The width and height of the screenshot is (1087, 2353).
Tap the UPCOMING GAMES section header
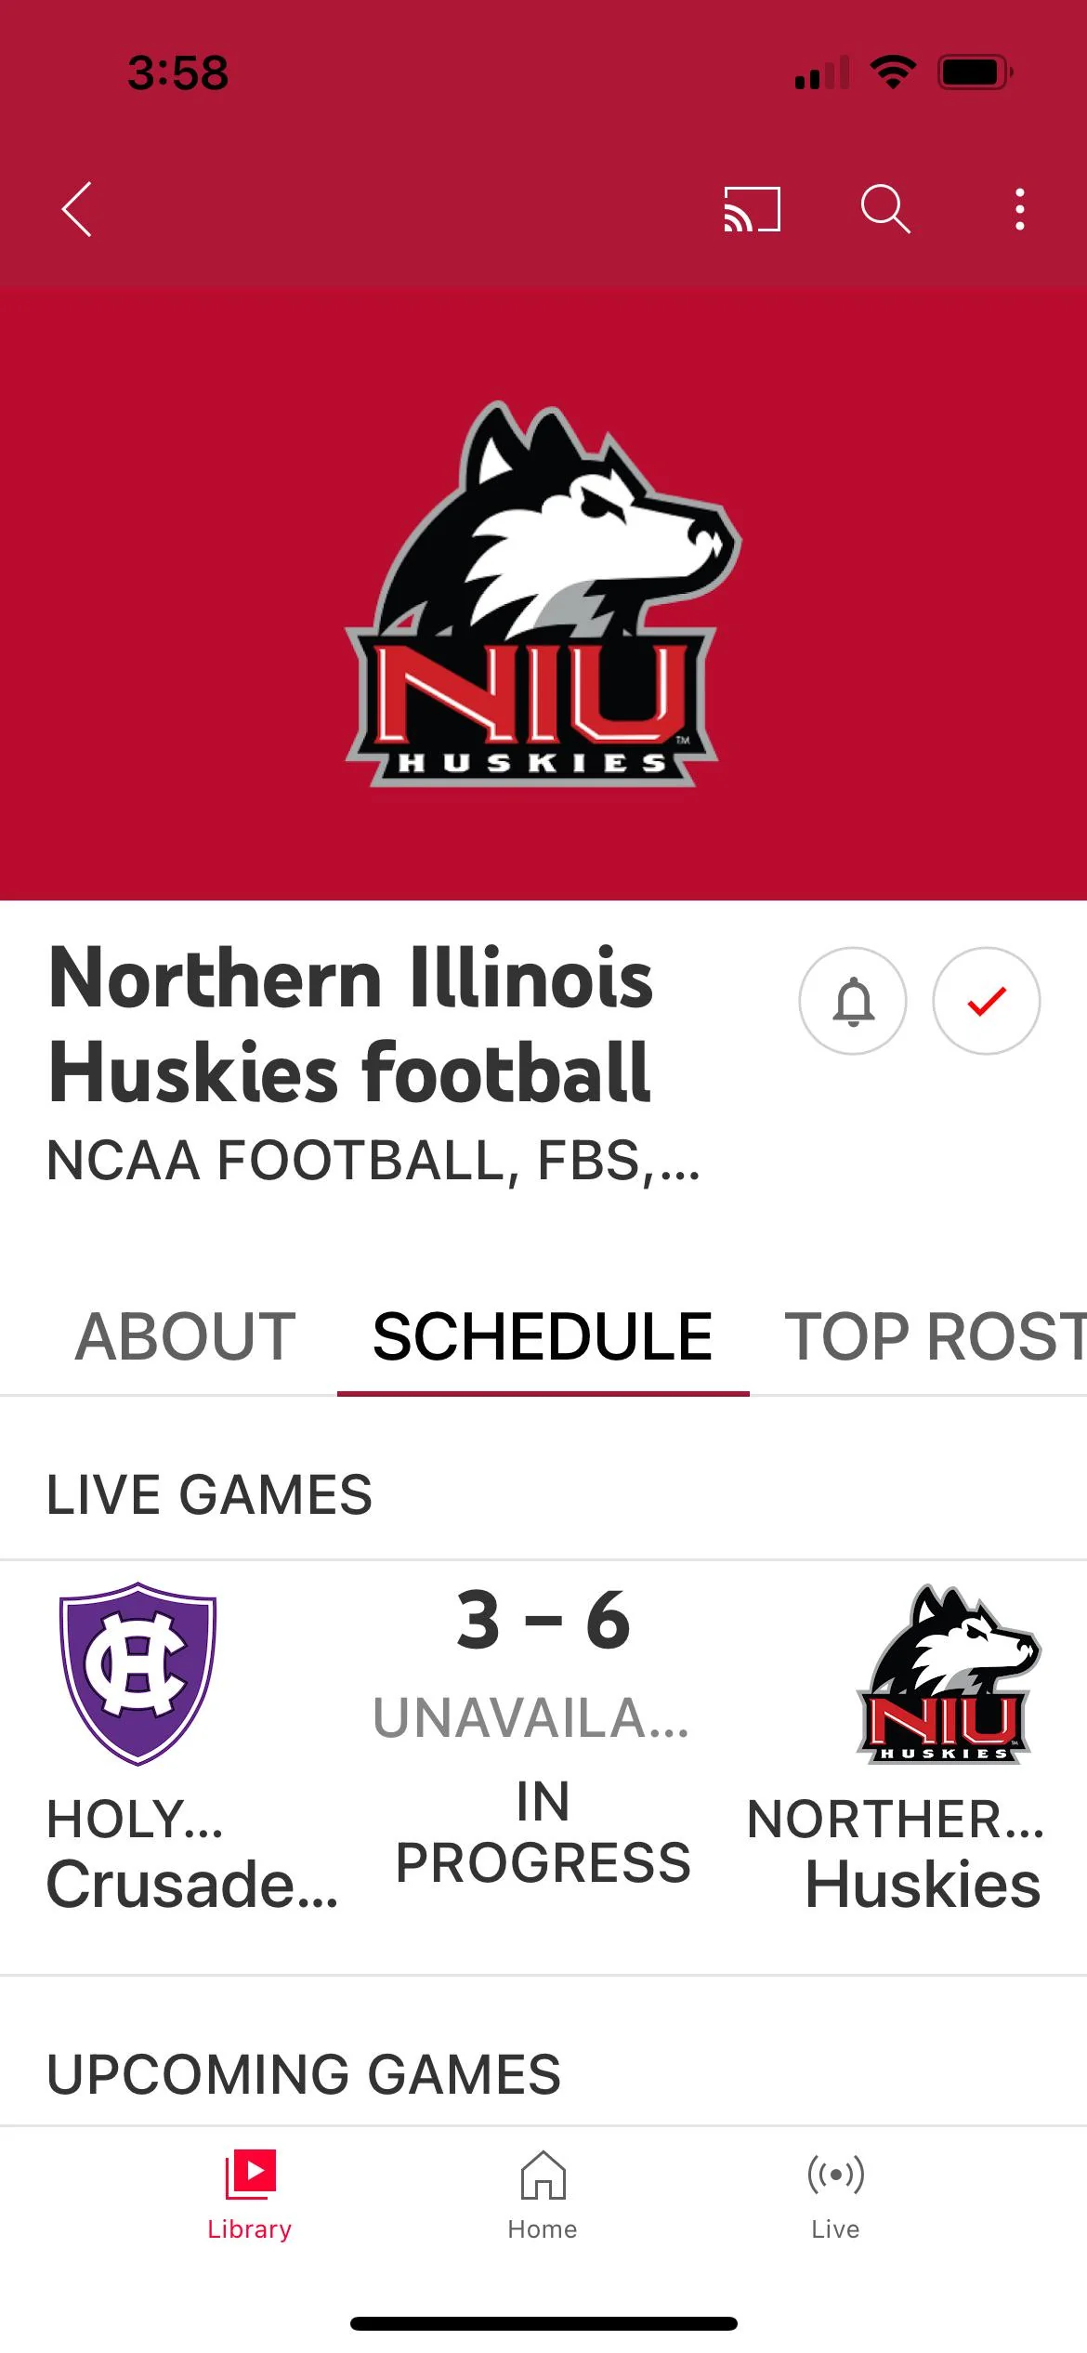coord(304,2075)
